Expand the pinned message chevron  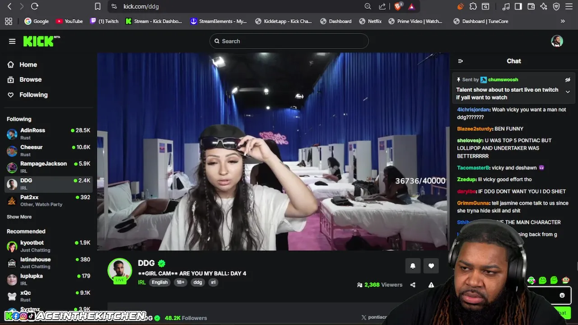coord(568,92)
